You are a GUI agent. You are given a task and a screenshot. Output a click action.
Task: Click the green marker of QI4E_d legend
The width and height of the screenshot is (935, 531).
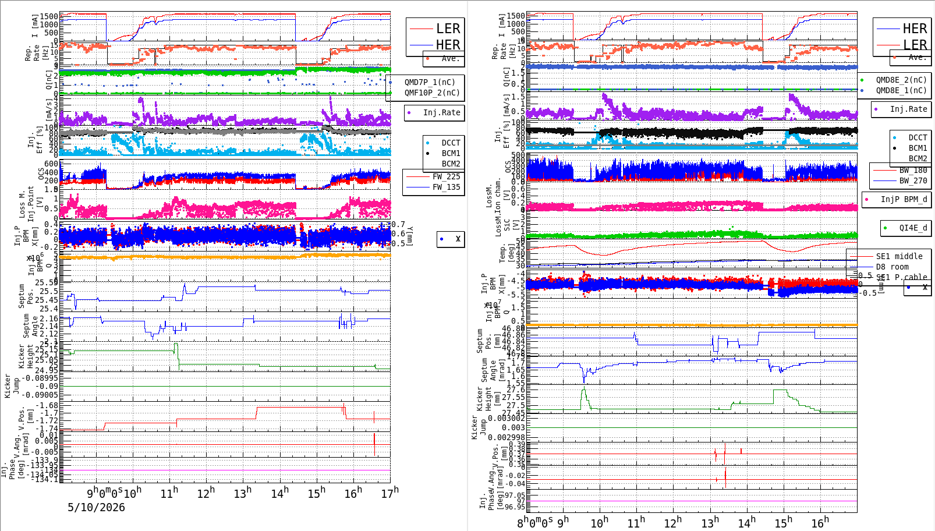pos(885,228)
